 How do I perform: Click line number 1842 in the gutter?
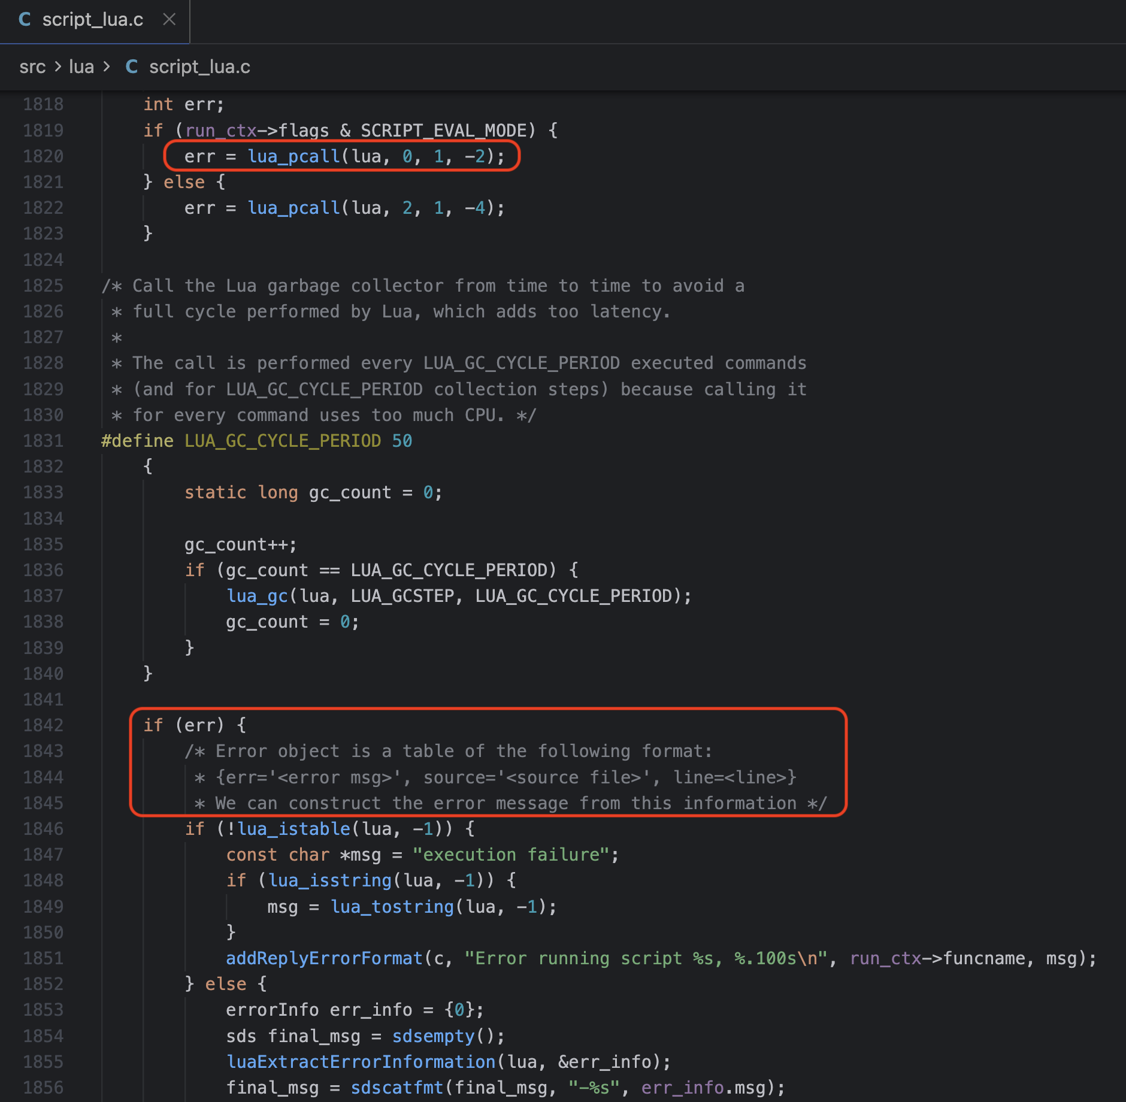pyautogui.click(x=43, y=725)
